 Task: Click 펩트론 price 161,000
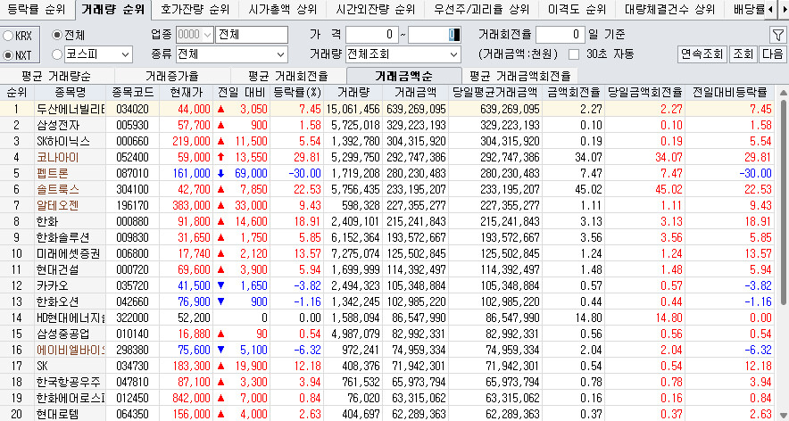[191, 174]
